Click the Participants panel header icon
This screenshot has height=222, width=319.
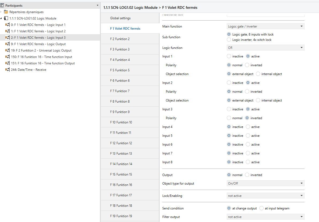(x=2, y=5)
